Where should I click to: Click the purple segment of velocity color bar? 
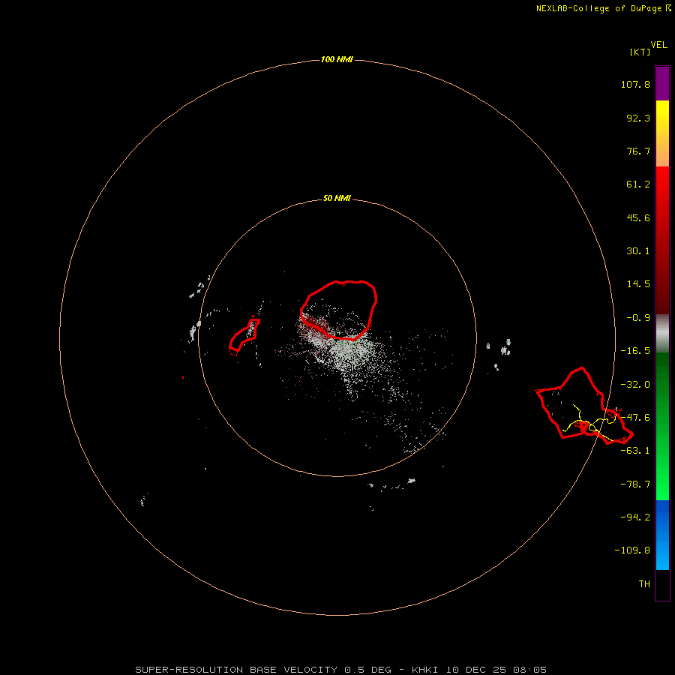tap(662, 83)
